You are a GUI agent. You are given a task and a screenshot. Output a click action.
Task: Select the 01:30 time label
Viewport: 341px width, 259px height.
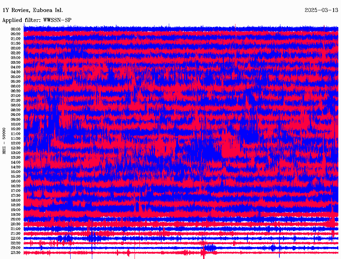16,43
